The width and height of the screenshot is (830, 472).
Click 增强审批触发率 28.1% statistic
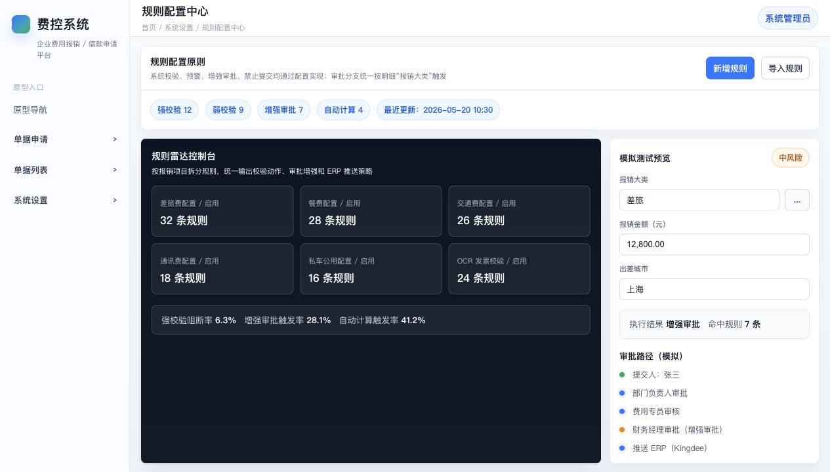point(287,320)
